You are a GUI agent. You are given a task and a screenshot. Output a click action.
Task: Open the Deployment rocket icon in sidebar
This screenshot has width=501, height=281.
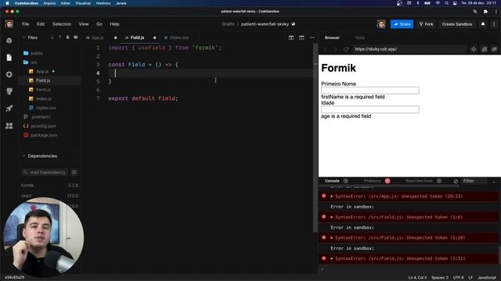(x=9, y=108)
